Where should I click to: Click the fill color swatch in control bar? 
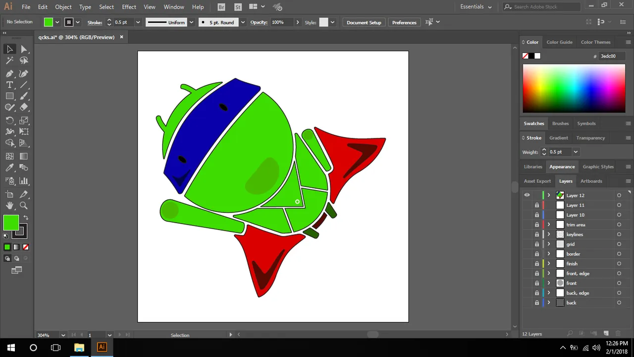[48, 22]
